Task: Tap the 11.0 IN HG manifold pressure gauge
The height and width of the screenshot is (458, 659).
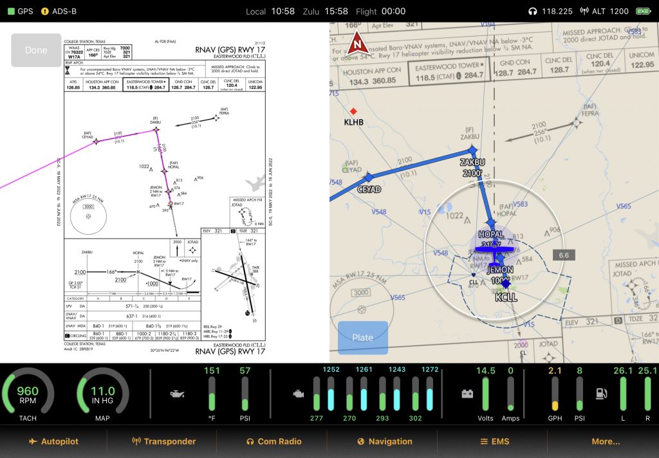Action: 102,394
